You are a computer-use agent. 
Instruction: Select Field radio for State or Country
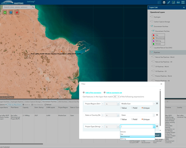coord(132,119)
